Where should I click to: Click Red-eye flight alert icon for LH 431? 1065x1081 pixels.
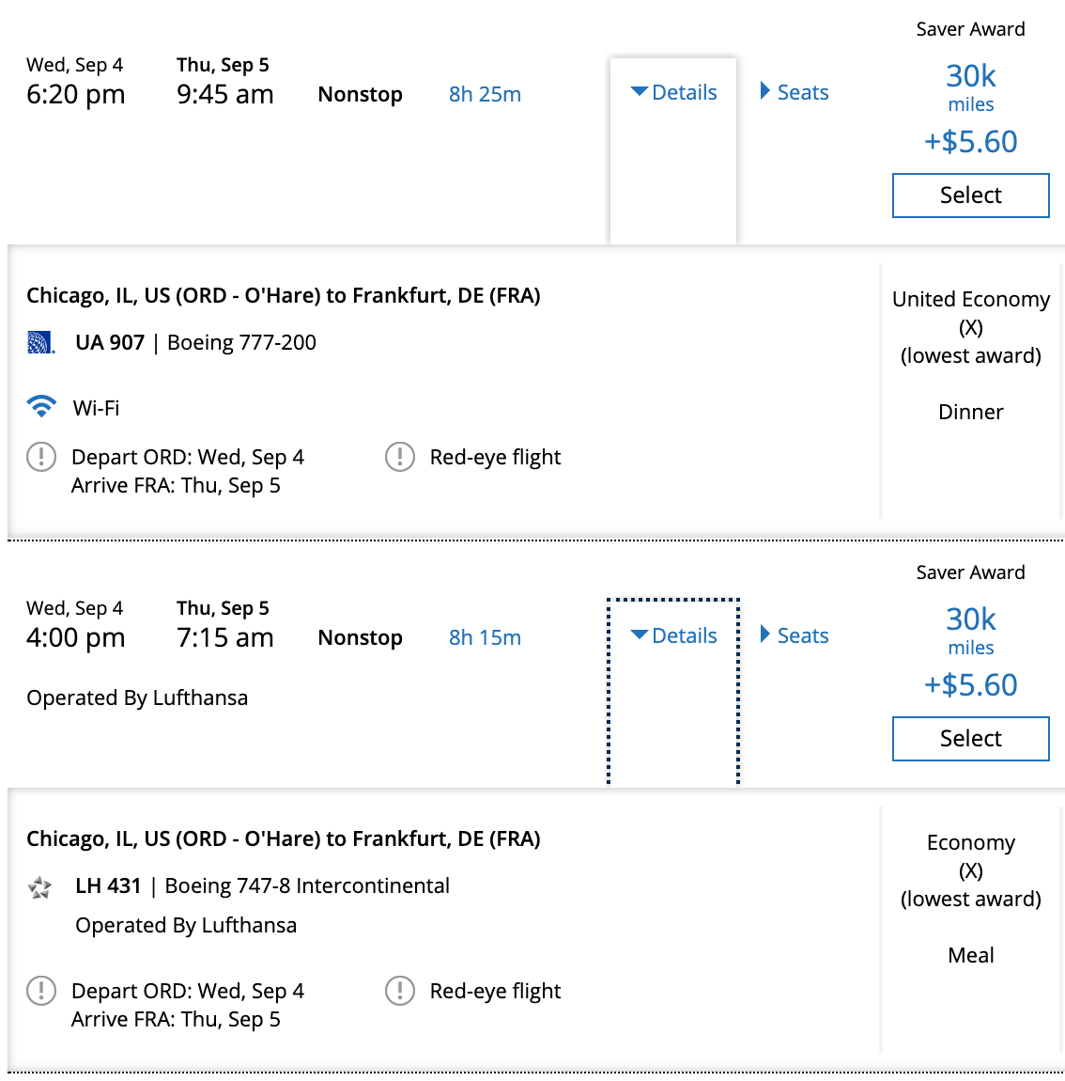coord(400,991)
